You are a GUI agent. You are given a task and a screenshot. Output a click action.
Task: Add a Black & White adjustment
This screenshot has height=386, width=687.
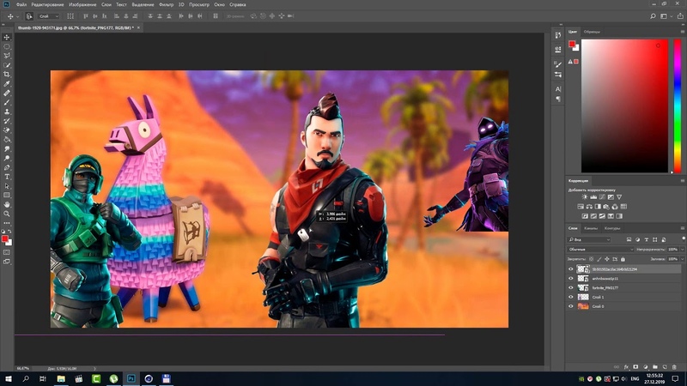(x=598, y=207)
